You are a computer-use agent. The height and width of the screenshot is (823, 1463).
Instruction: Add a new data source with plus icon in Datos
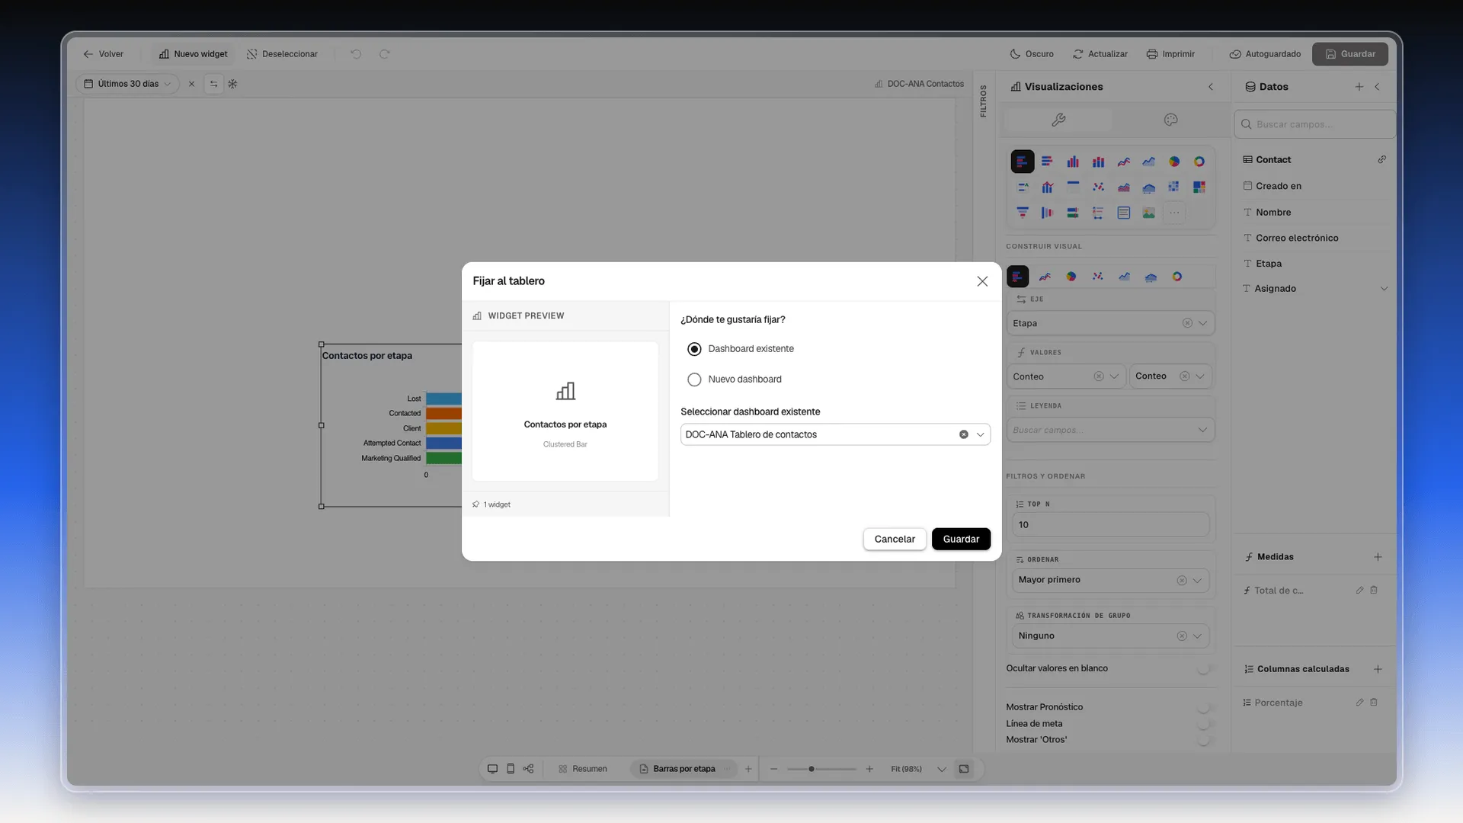click(x=1359, y=87)
